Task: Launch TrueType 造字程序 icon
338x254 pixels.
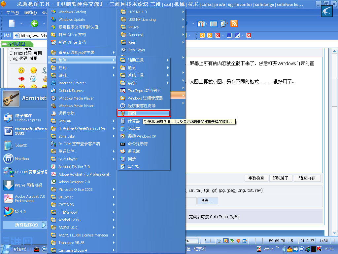Action: [123, 91]
